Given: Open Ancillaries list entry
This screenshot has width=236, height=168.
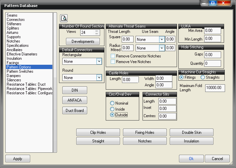Looking at the screenshot, I should [15, 50].
